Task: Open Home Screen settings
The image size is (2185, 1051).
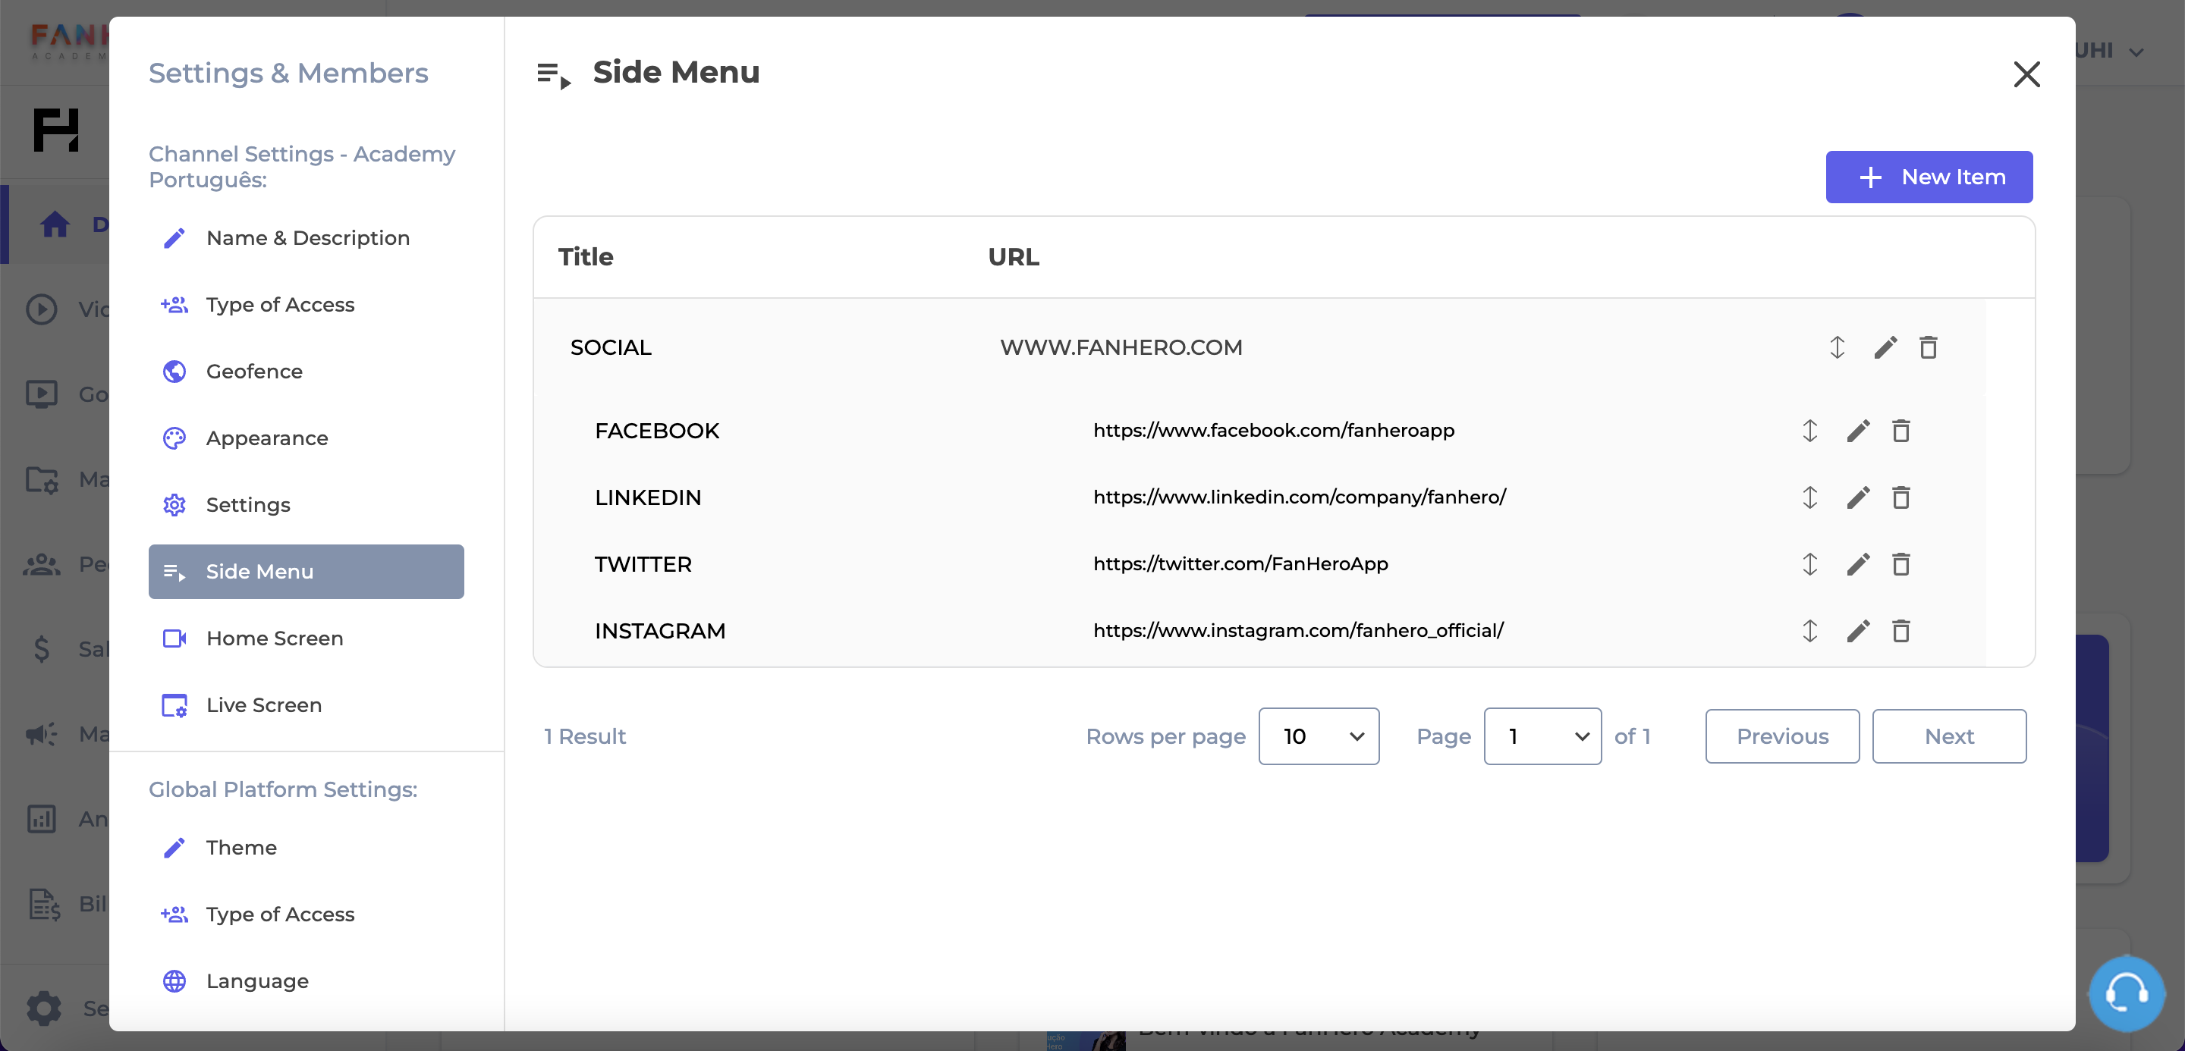Action: [x=307, y=638]
